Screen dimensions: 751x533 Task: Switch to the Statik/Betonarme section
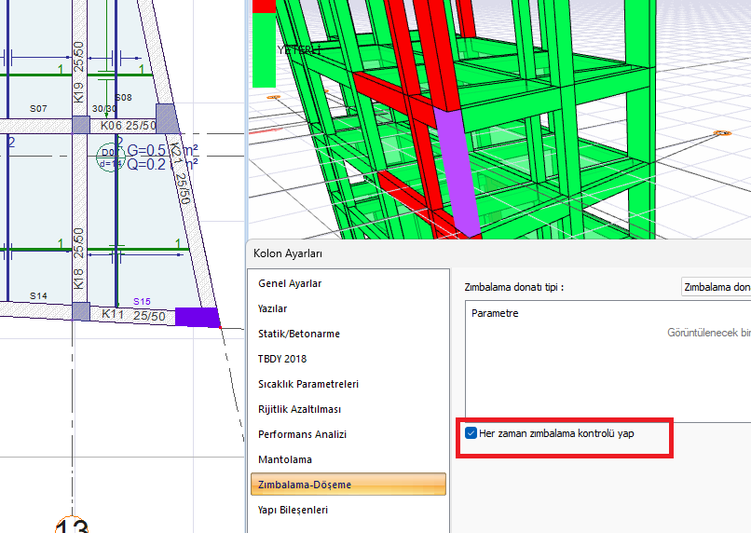(298, 334)
